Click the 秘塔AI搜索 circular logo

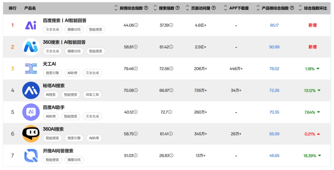[31, 89]
